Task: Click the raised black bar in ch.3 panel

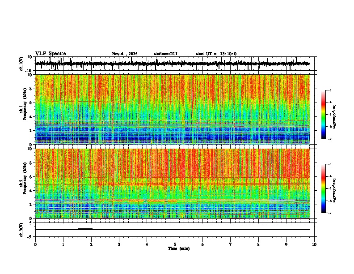Action: click(85, 229)
